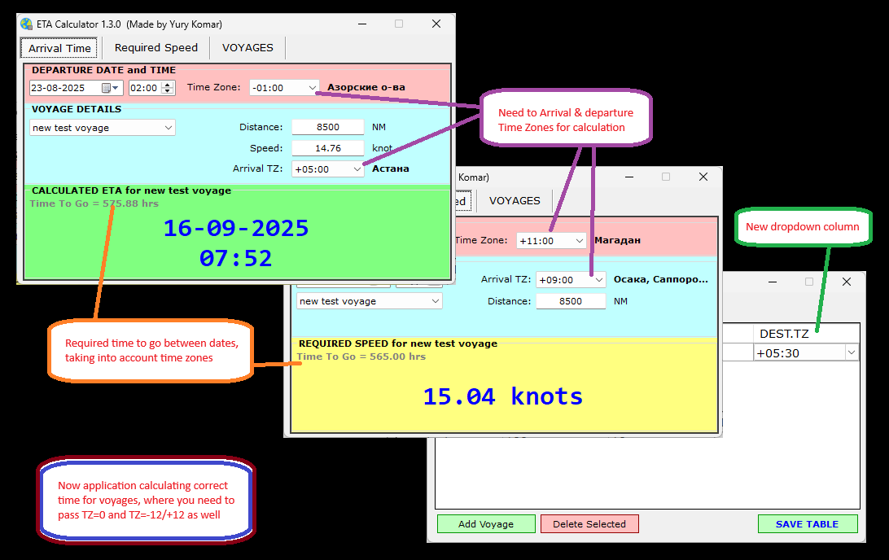Viewport: 889px width, 560px height.
Task: Close the window showing the DEST.TZ table
Action: (x=847, y=282)
